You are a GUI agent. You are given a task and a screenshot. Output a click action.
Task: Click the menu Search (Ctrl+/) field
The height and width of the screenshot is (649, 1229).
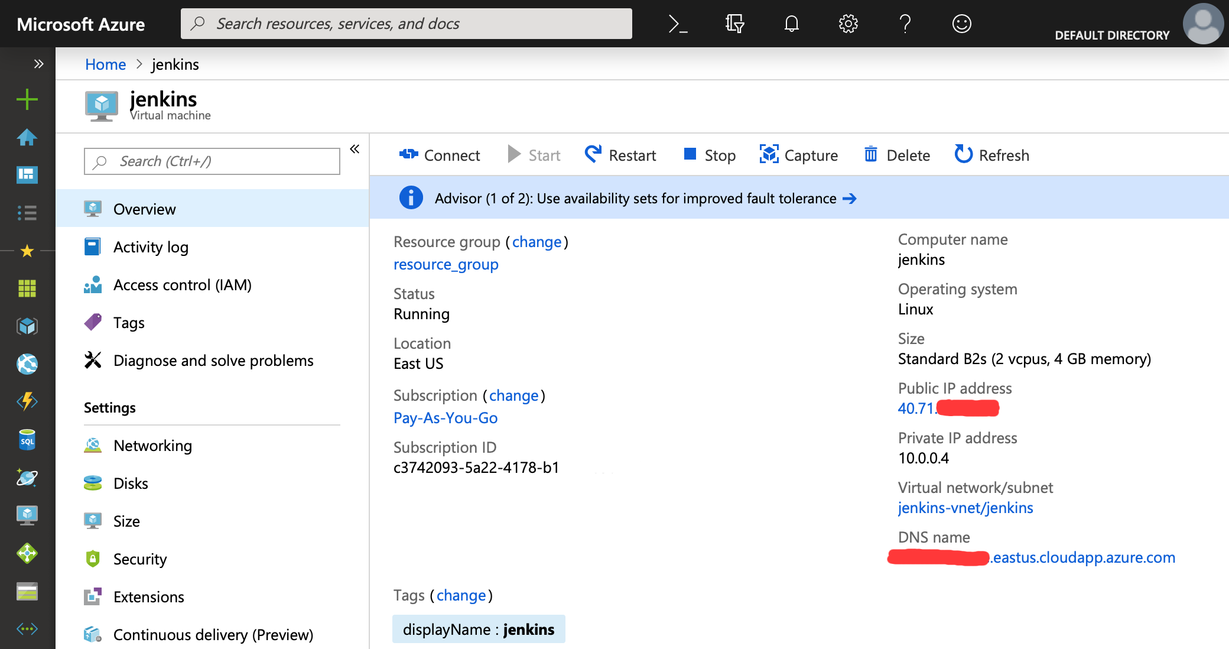coord(212,161)
